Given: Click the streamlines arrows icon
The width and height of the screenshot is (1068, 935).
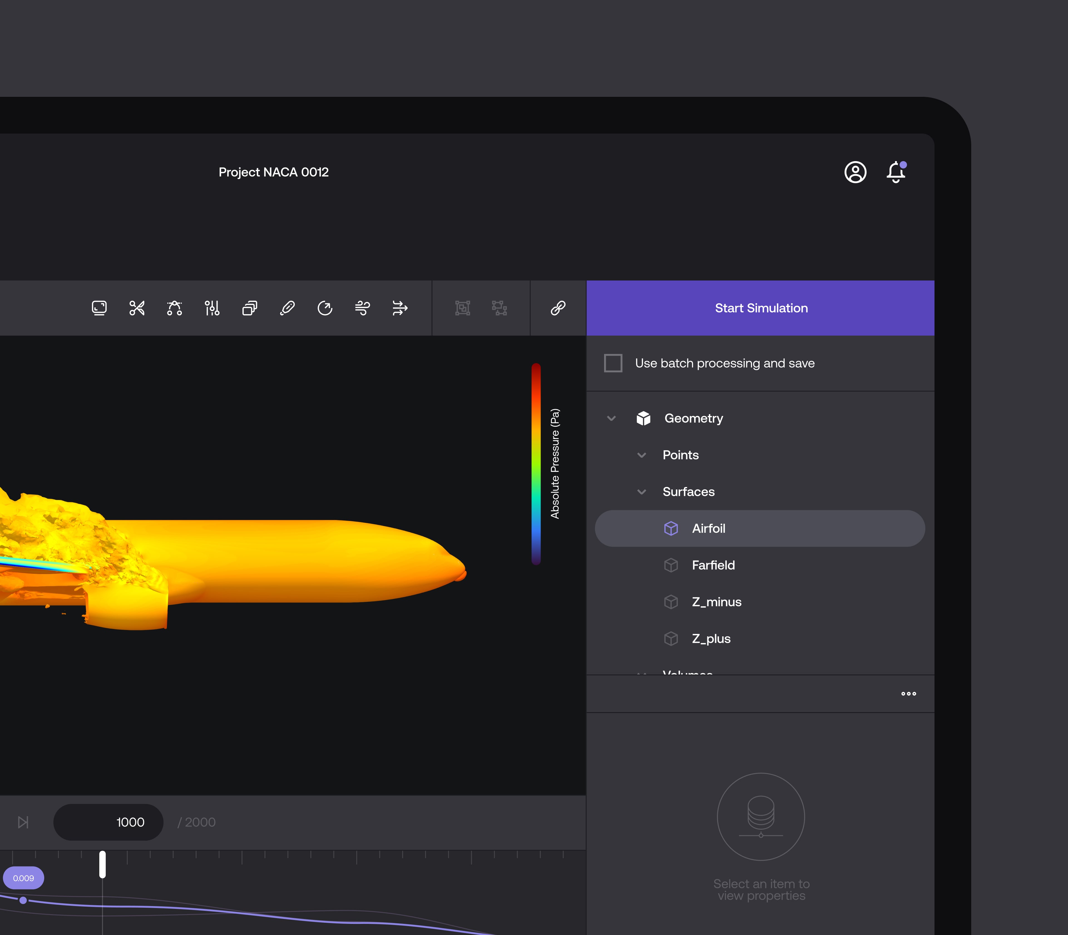Looking at the screenshot, I should coord(400,308).
